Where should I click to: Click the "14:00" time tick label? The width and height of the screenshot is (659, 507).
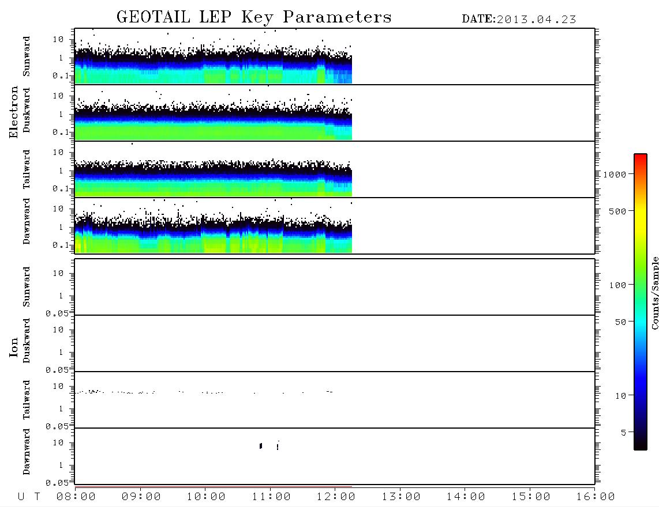click(x=466, y=497)
